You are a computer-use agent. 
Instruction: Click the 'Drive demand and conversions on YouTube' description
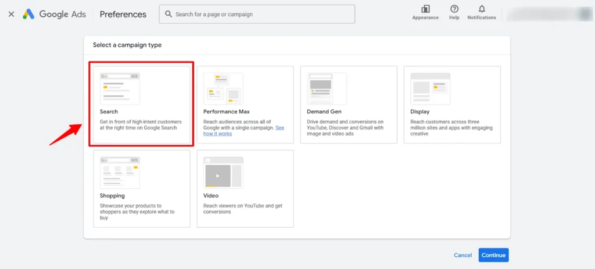345,128
